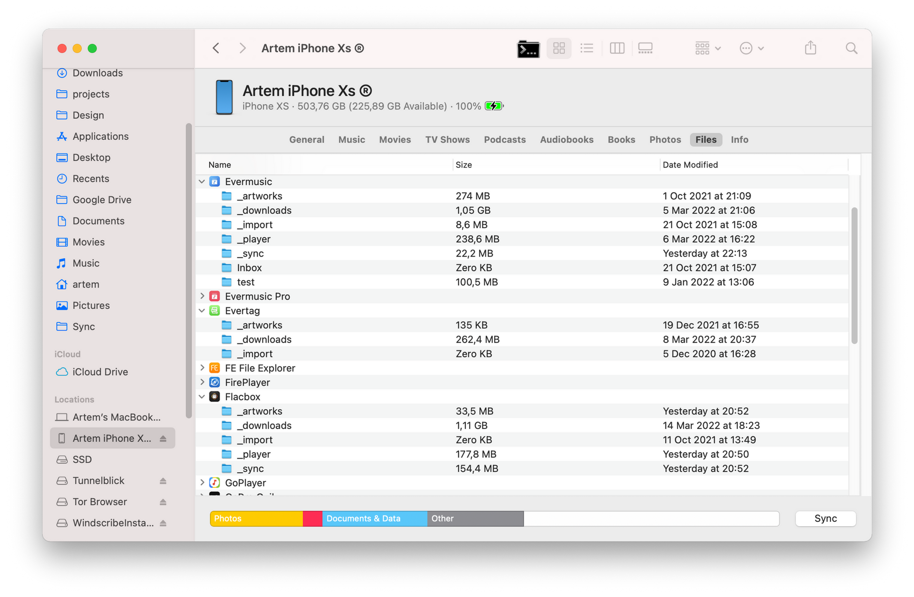The width and height of the screenshot is (914, 597).
Task: Click the yellow Photos storage segment
Action: click(x=255, y=518)
